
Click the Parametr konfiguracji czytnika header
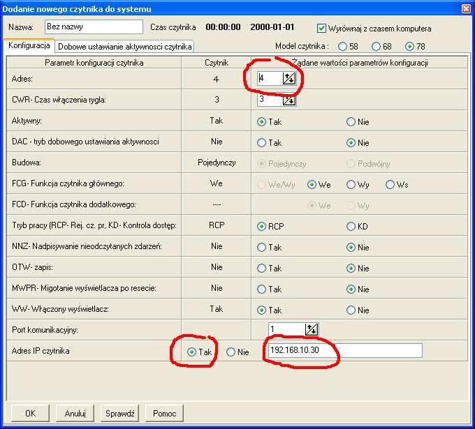pos(94,63)
